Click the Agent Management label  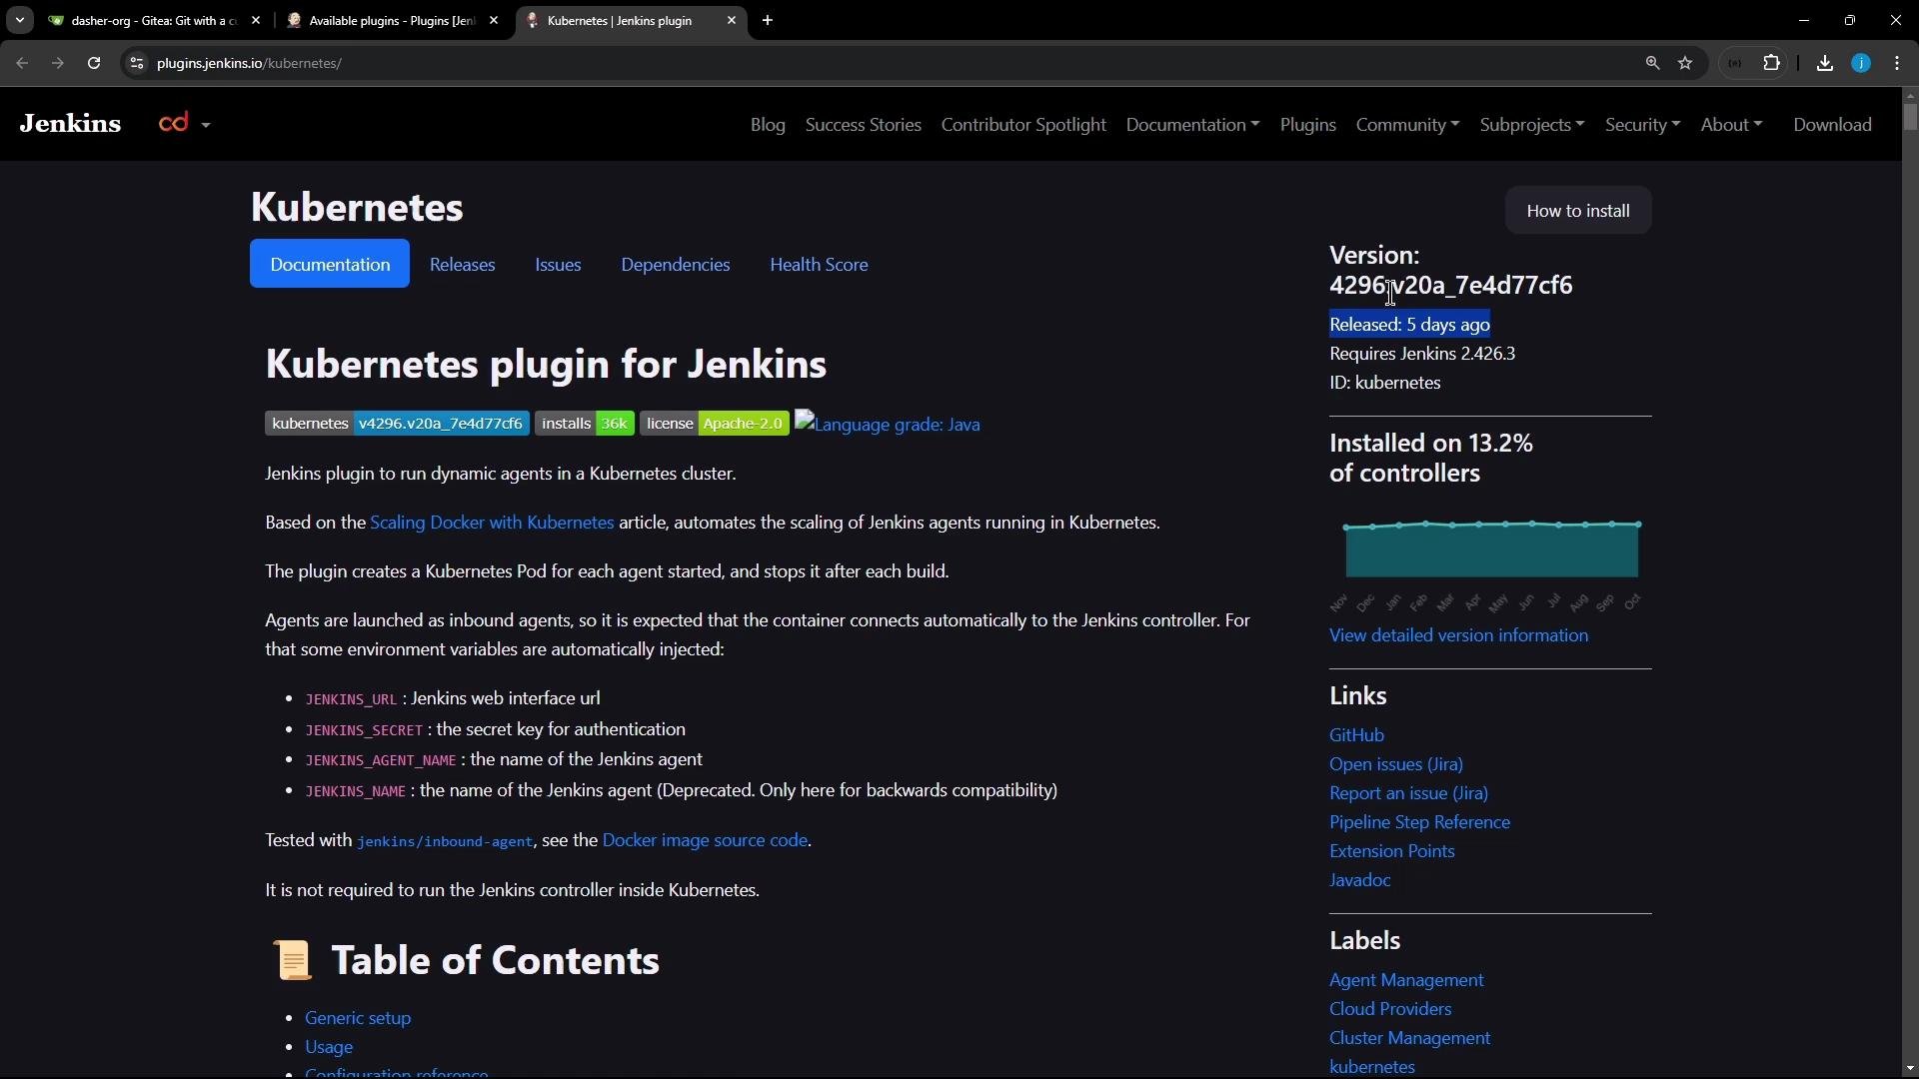[1406, 980]
